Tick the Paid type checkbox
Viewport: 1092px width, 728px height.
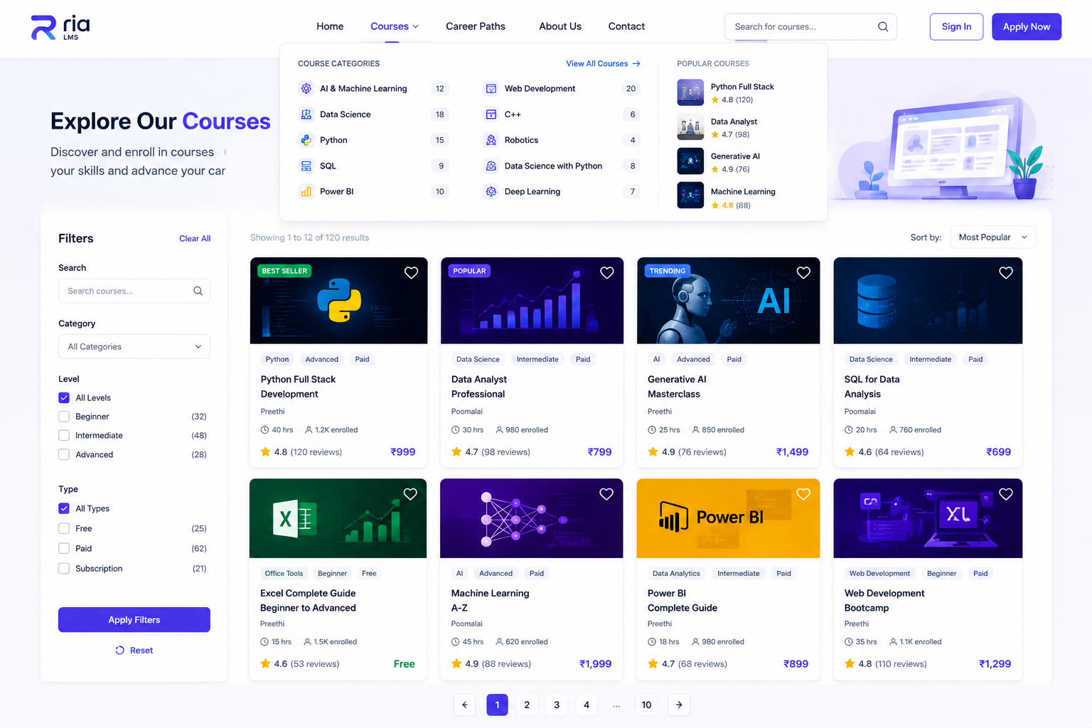[x=64, y=548]
